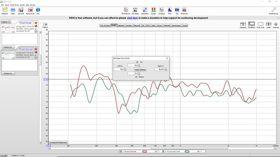
Task: Open the Room Sim tool
Action: 184,11
